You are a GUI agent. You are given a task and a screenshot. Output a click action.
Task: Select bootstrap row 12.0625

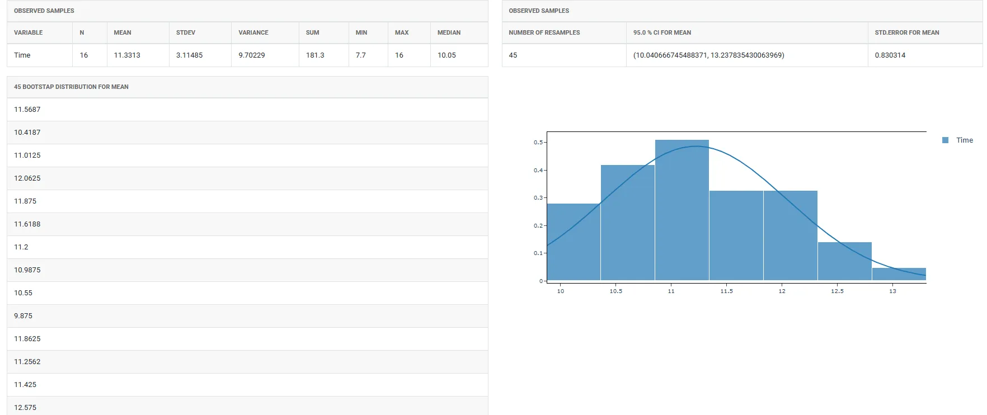tap(247, 178)
